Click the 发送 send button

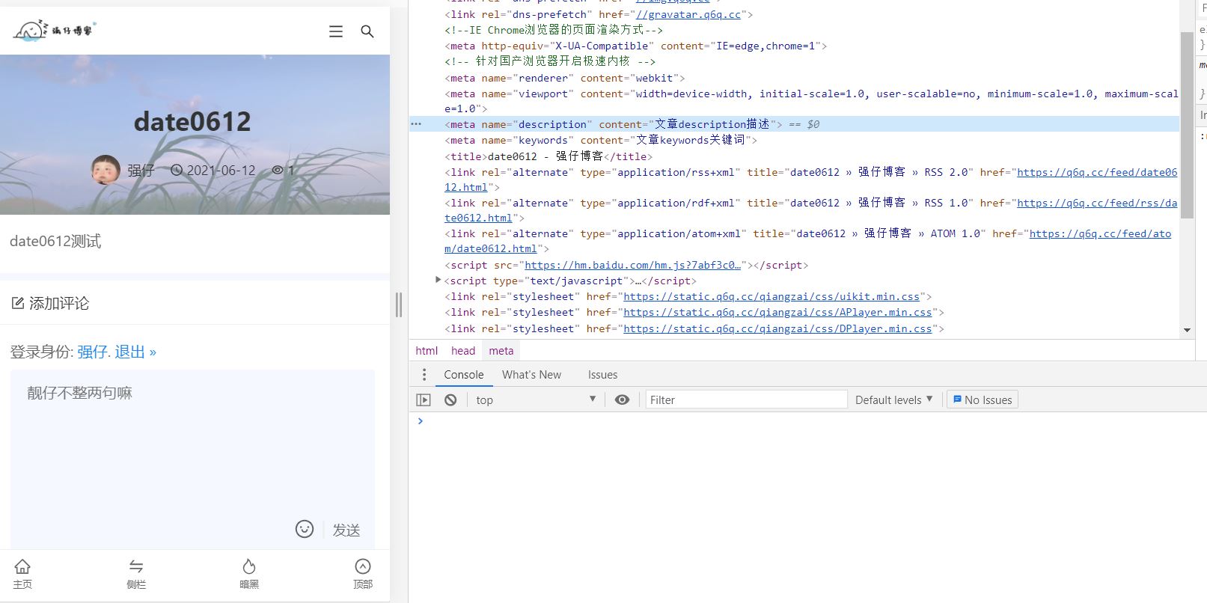point(346,530)
